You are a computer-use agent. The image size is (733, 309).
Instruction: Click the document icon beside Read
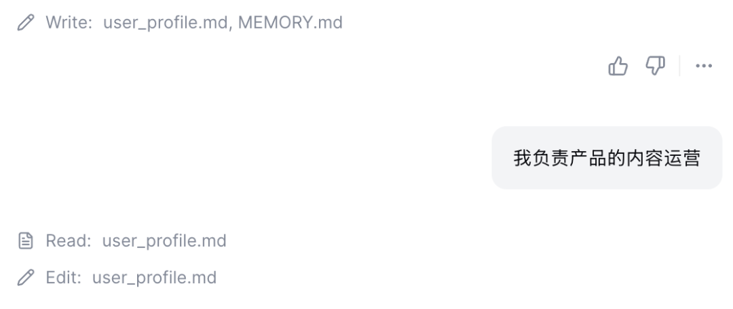26,241
